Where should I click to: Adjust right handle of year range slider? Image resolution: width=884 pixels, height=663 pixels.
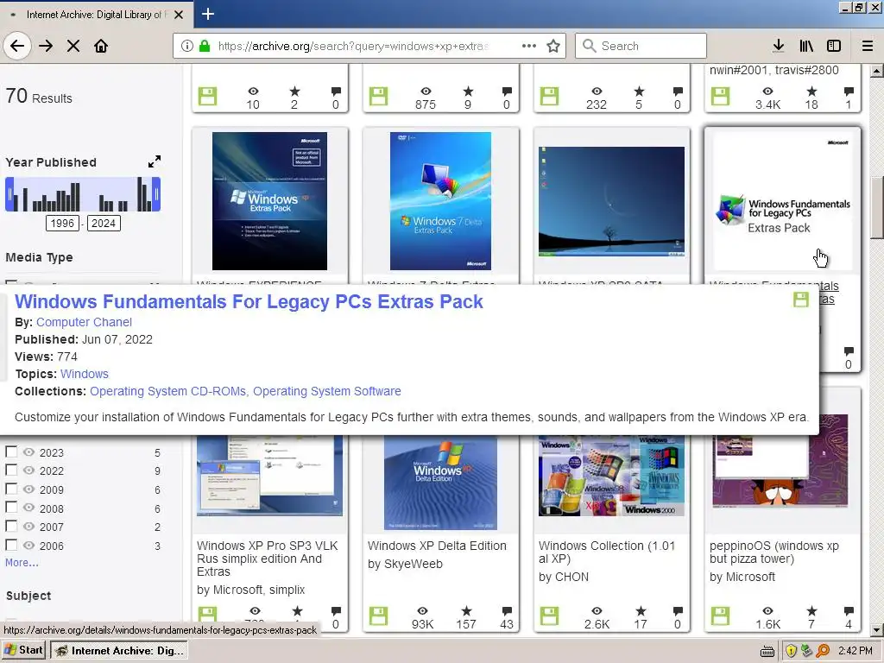coord(157,194)
